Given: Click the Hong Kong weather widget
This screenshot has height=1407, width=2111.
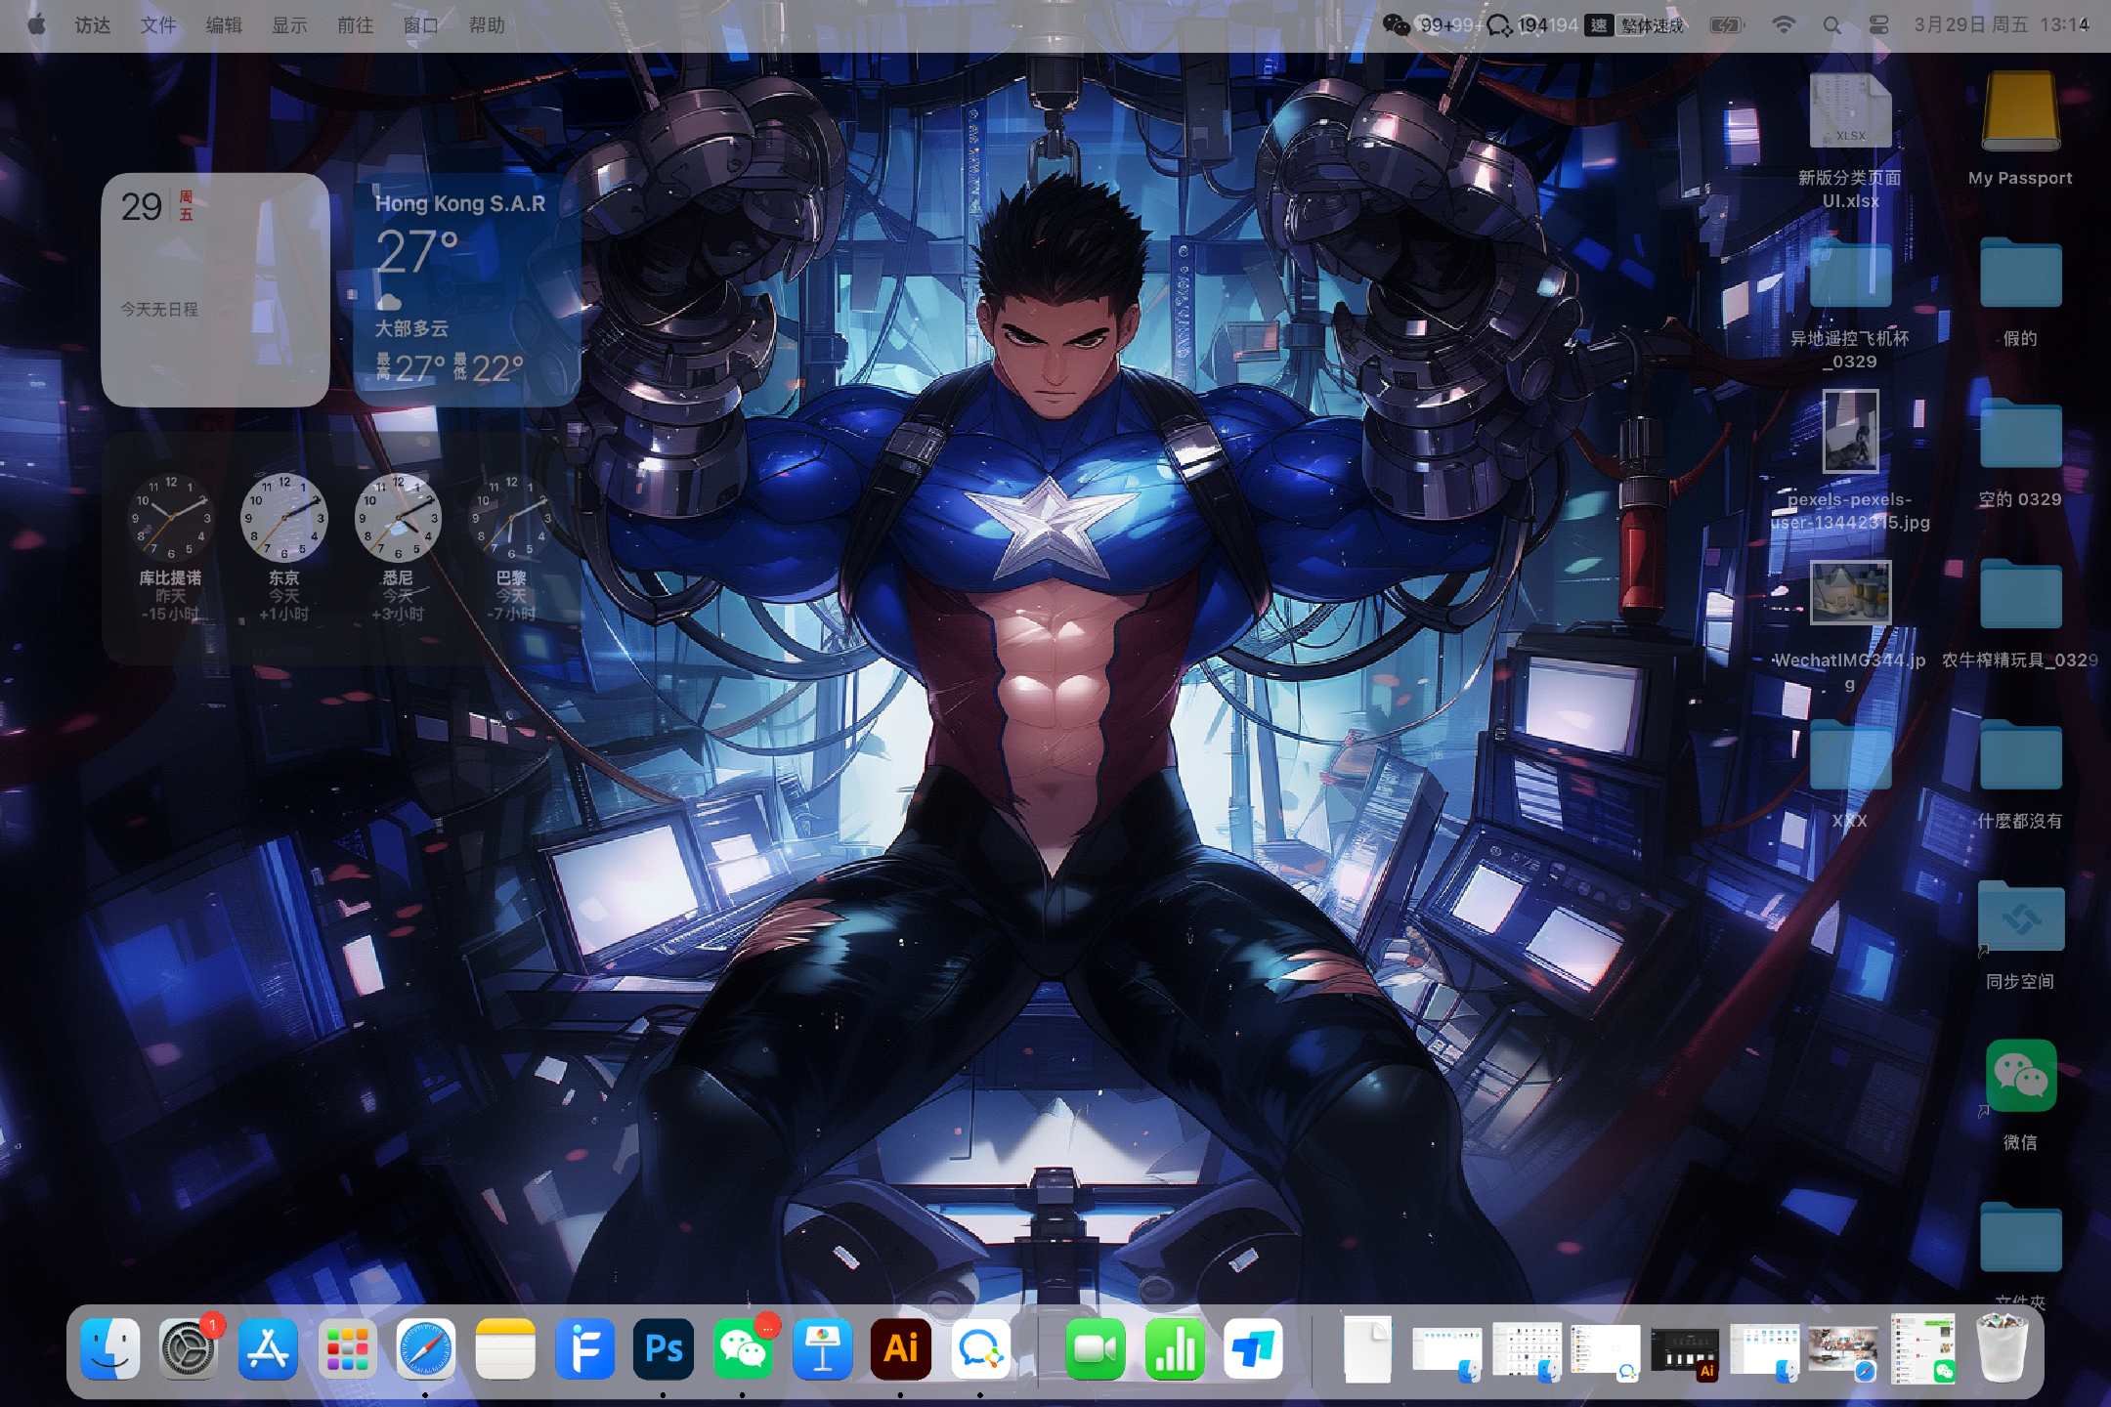Looking at the screenshot, I should coord(466,290).
